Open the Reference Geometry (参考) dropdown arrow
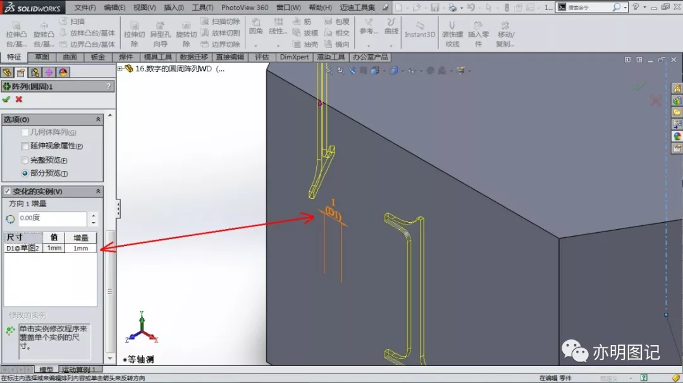This screenshot has height=383, width=683. [369, 45]
